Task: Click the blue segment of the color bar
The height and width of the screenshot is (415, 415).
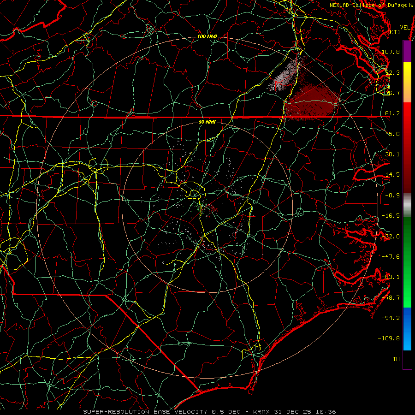Action: pyautogui.click(x=407, y=329)
